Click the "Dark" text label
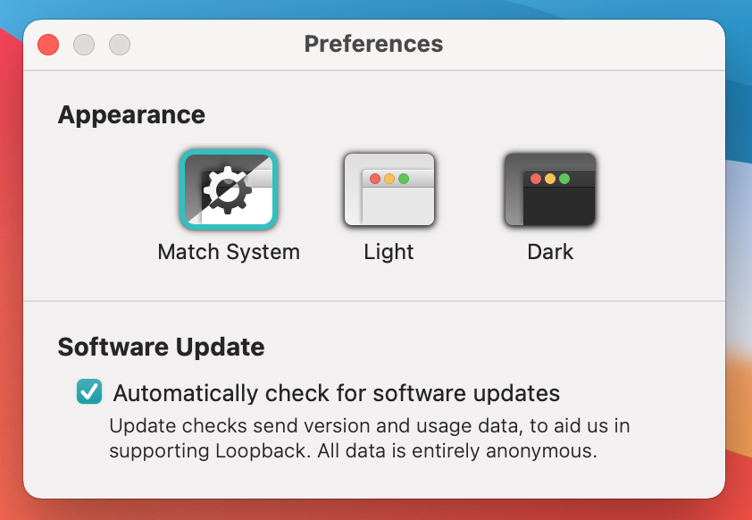Screen dimensions: 752x520 pyautogui.click(x=550, y=252)
